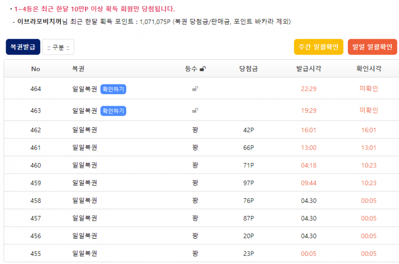
Task: Click the red 일일 일괄확인 button
Action: click(x=372, y=47)
